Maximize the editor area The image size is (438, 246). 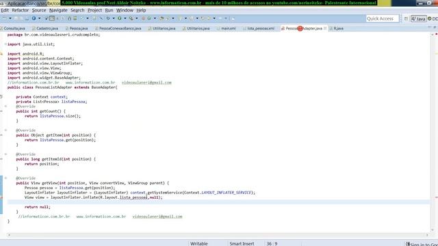[x=435, y=27]
